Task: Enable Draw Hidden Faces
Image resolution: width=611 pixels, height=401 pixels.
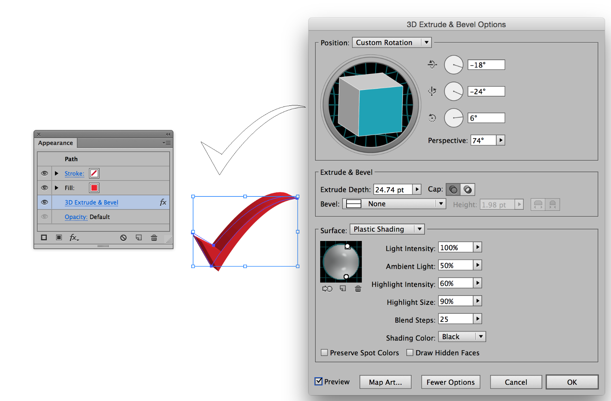Action: pyautogui.click(x=410, y=352)
